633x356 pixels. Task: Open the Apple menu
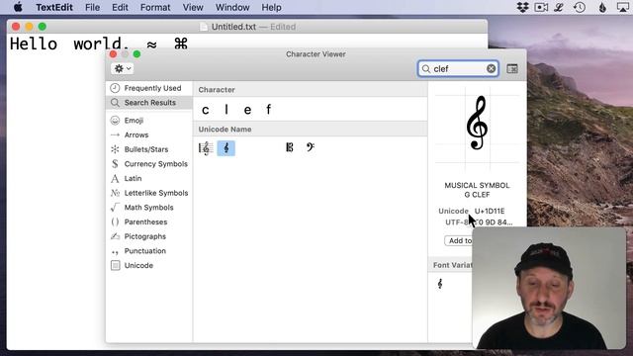[x=18, y=7]
